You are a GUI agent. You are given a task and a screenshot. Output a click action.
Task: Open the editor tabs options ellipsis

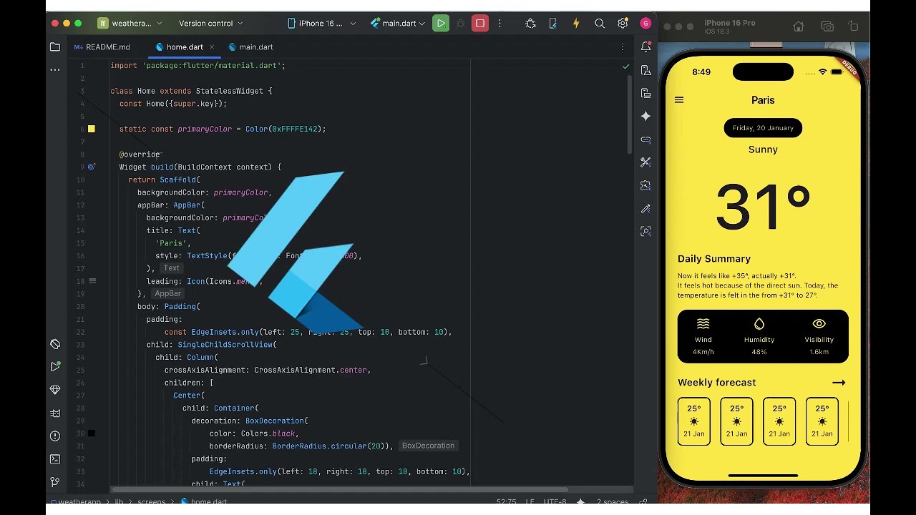point(623,47)
